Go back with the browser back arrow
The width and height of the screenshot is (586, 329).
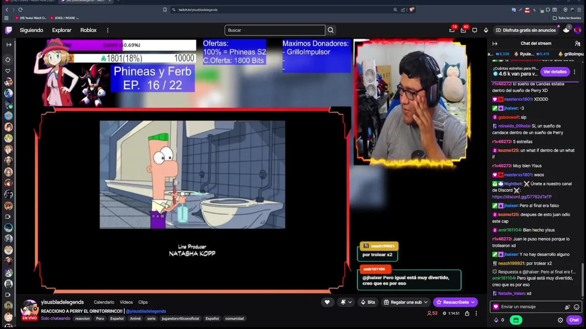[x=6, y=10]
